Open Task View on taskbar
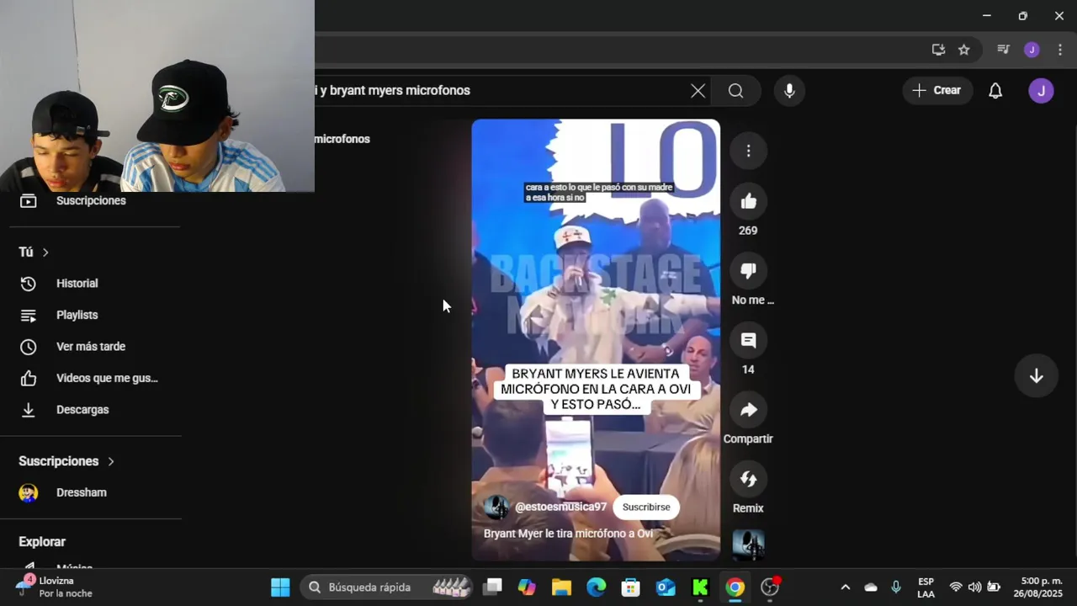 tap(493, 587)
